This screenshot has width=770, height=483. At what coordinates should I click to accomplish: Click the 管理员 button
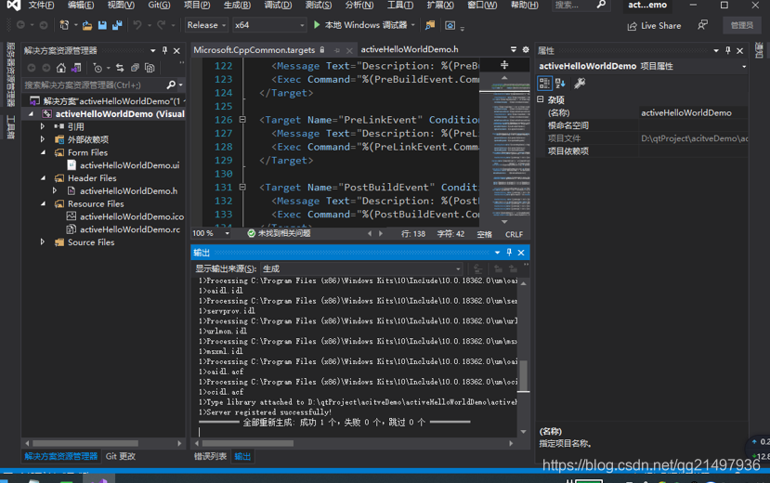pos(741,25)
